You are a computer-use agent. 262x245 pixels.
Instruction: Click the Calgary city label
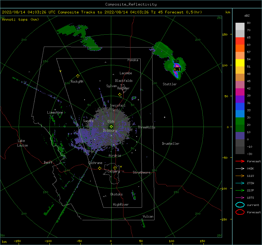pos(114,171)
